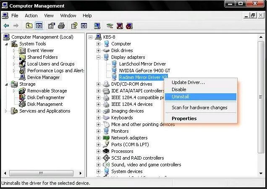267x189 pixels.
Task: Select IEEE 1284.4 devices category
Action: pos(132,104)
